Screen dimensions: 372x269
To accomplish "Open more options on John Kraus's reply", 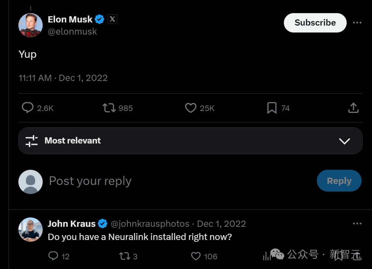I will click(357, 224).
